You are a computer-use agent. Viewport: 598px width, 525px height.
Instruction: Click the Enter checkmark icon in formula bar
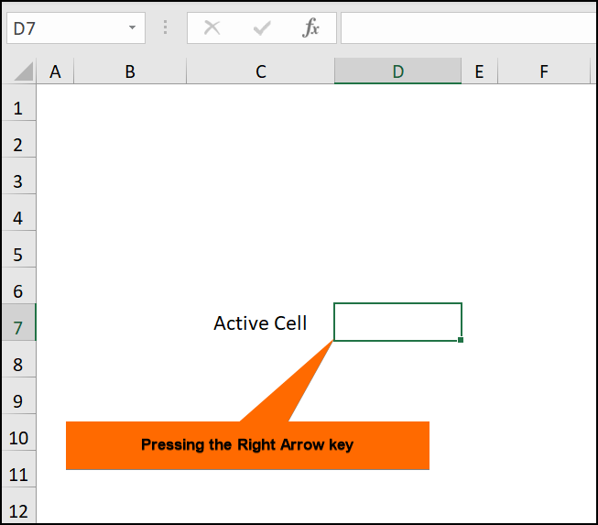[x=262, y=28]
